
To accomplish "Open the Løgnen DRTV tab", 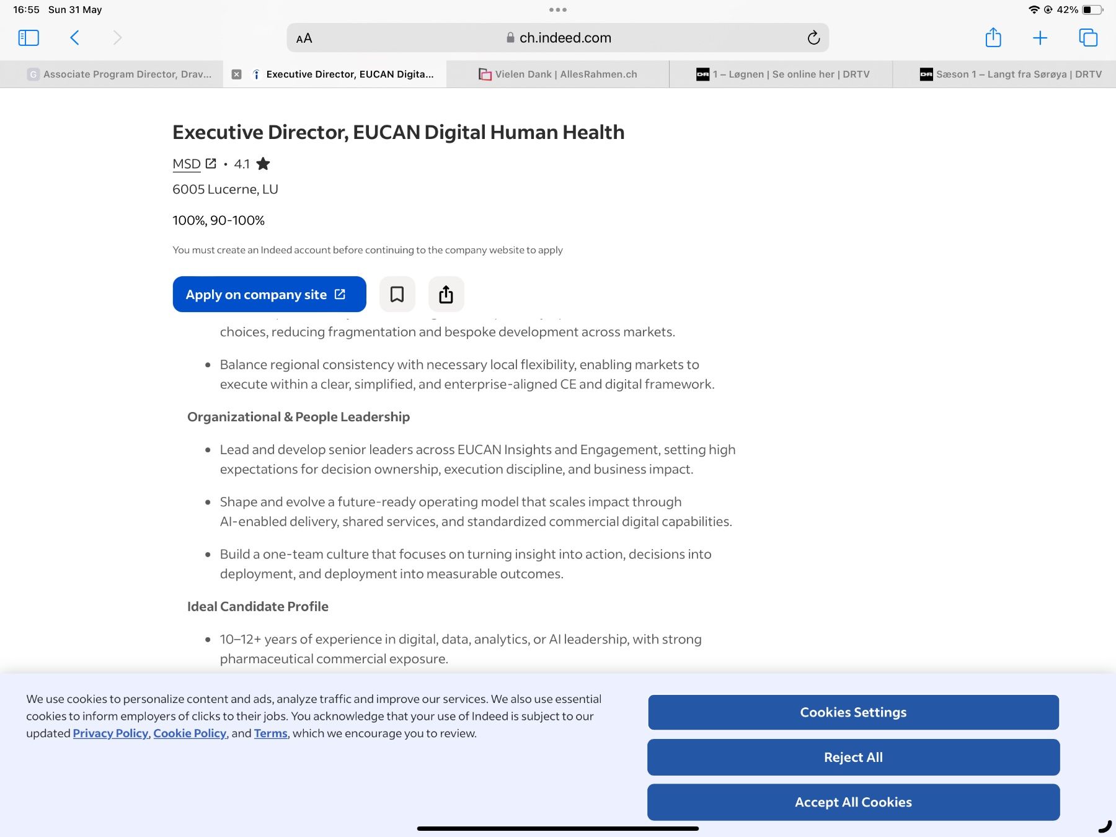I will tap(781, 74).
